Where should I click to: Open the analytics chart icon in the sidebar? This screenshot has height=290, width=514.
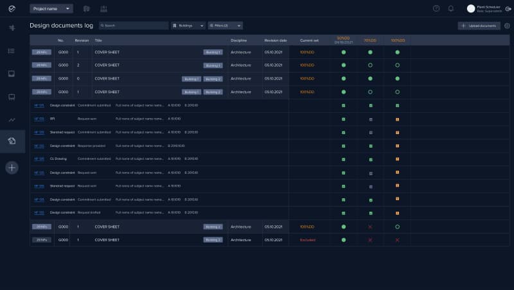pyautogui.click(x=12, y=119)
